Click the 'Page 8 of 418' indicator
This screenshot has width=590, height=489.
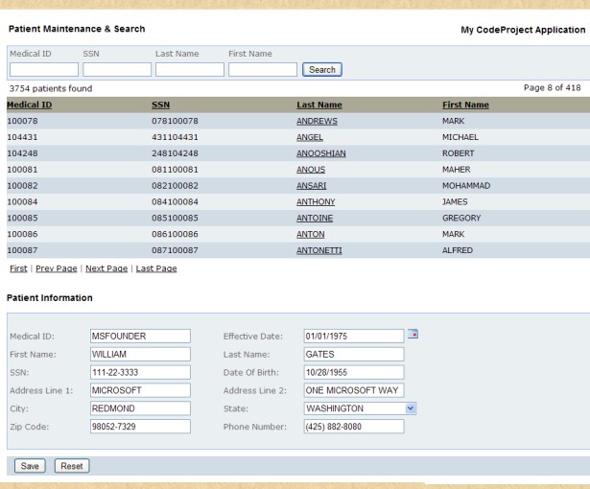(552, 87)
